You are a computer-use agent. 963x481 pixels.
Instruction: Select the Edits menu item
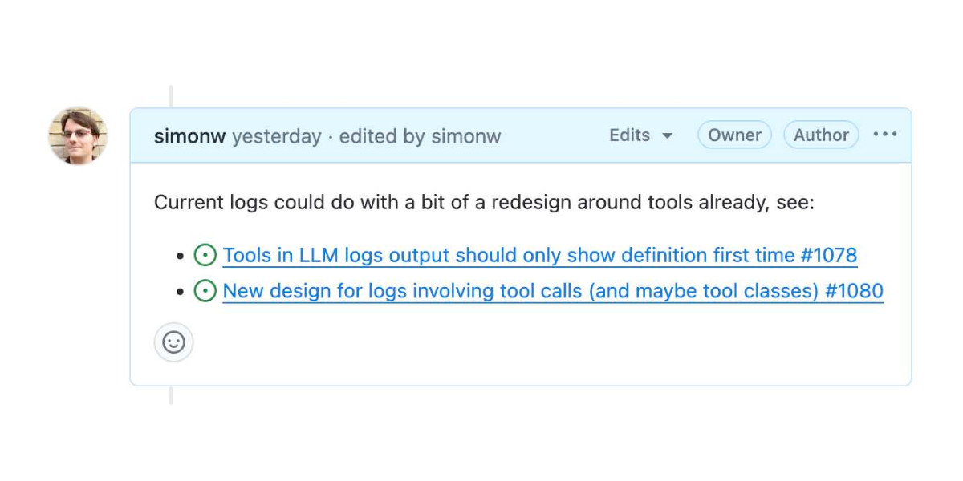click(x=629, y=136)
